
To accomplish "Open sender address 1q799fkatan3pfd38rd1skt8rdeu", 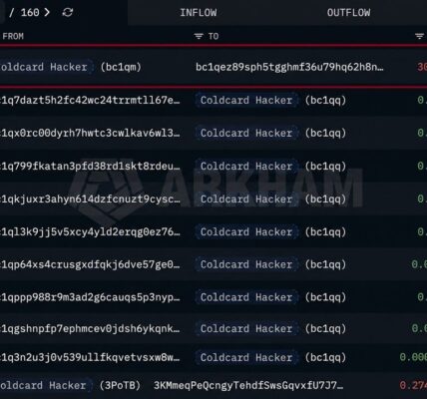I will [x=90, y=166].
